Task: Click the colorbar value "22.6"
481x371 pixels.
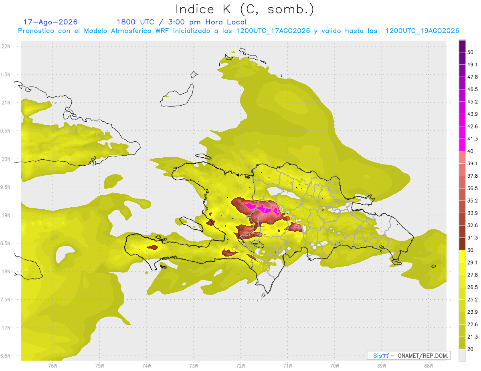Action: point(473,324)
